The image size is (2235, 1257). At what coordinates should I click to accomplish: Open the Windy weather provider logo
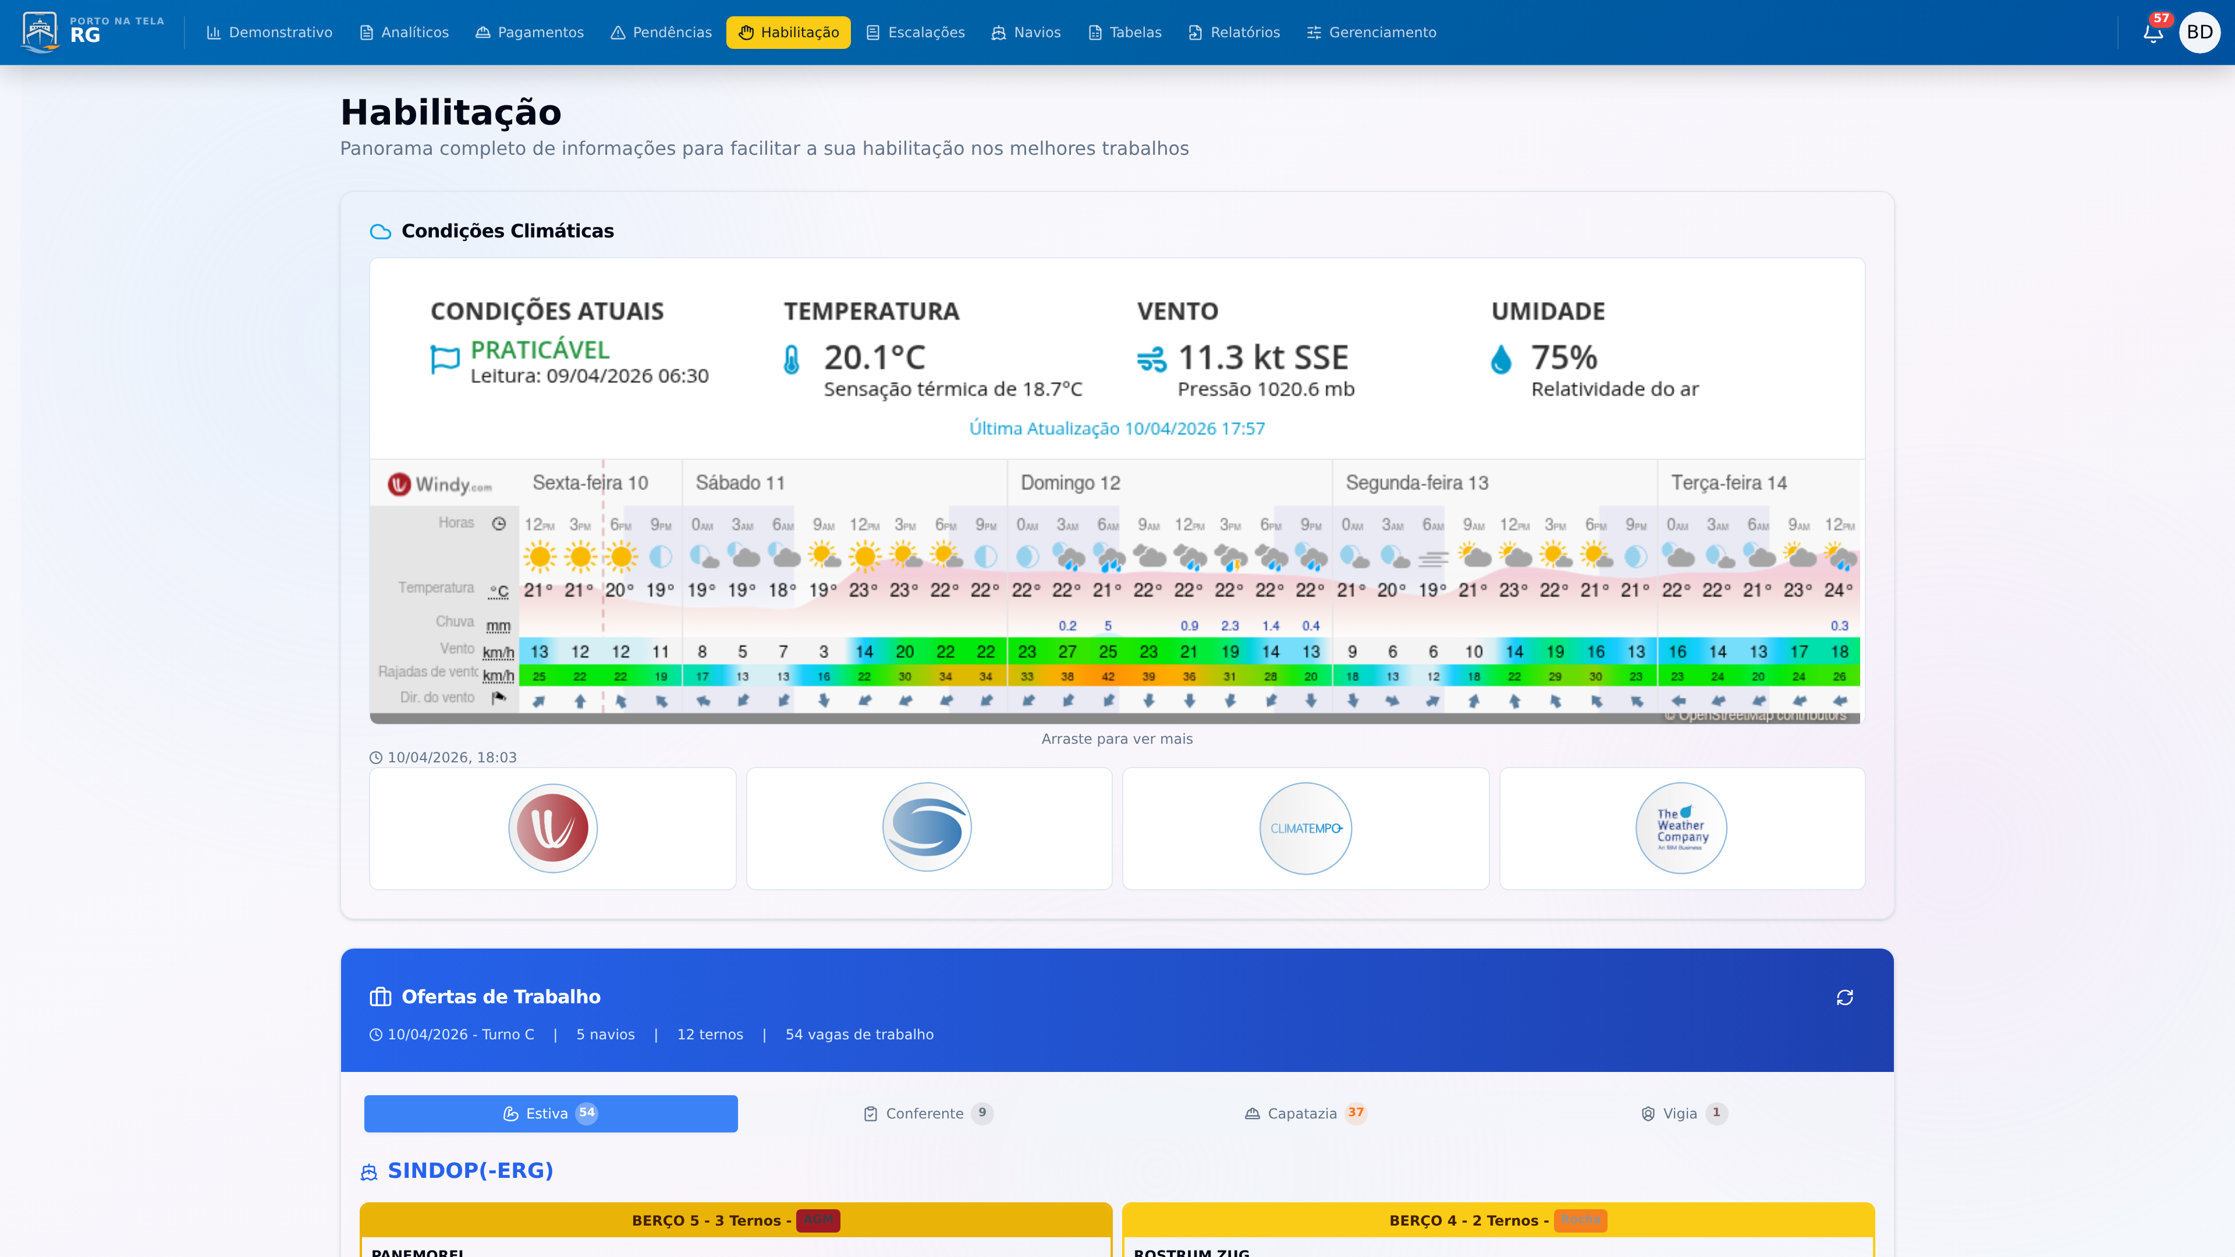552,828
